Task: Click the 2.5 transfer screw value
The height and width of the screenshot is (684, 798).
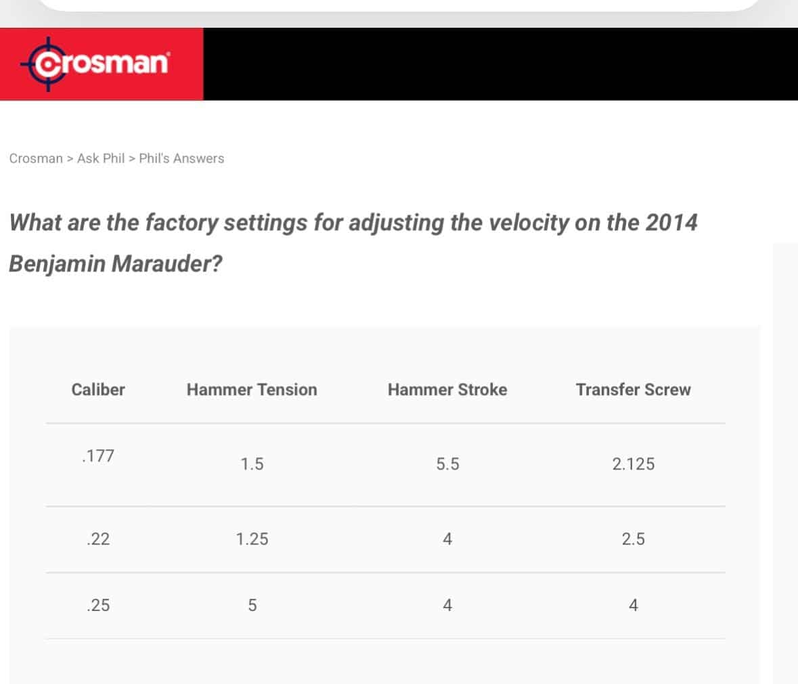Action: click(x=633, y=539)
